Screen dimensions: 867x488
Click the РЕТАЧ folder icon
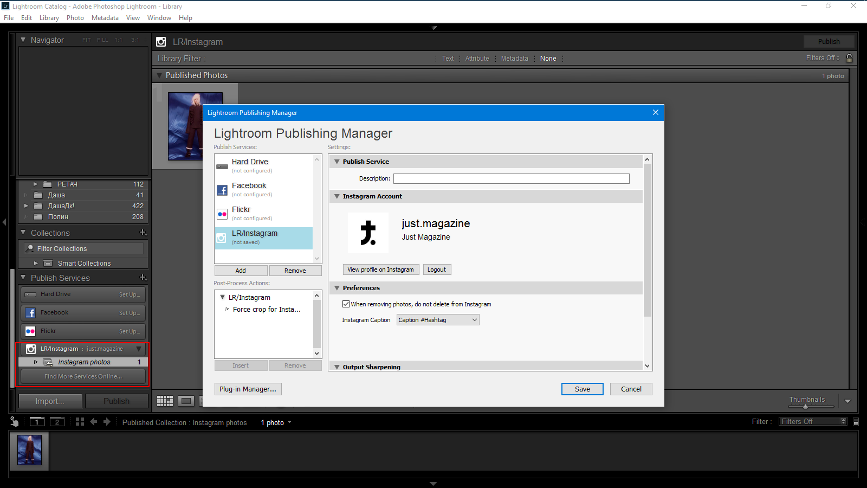click(x=48, y=184)
